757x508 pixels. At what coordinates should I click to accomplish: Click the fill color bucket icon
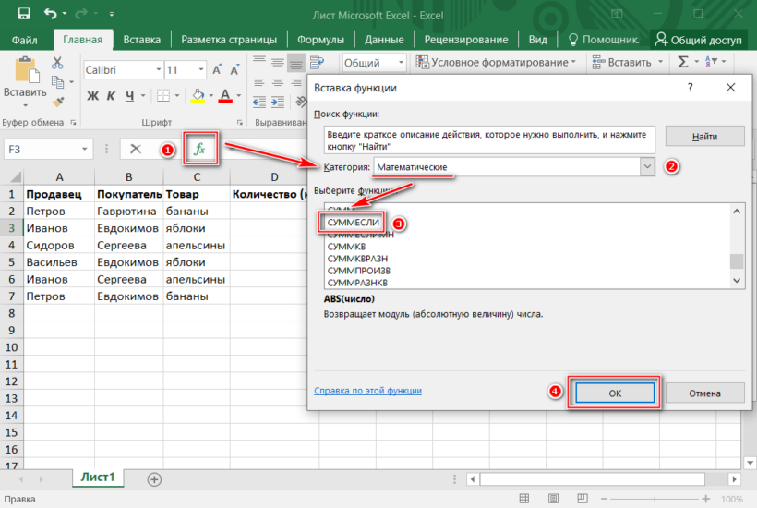click(197, 96)
